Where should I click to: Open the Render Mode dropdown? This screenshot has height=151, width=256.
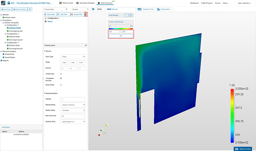click(73, 105)
